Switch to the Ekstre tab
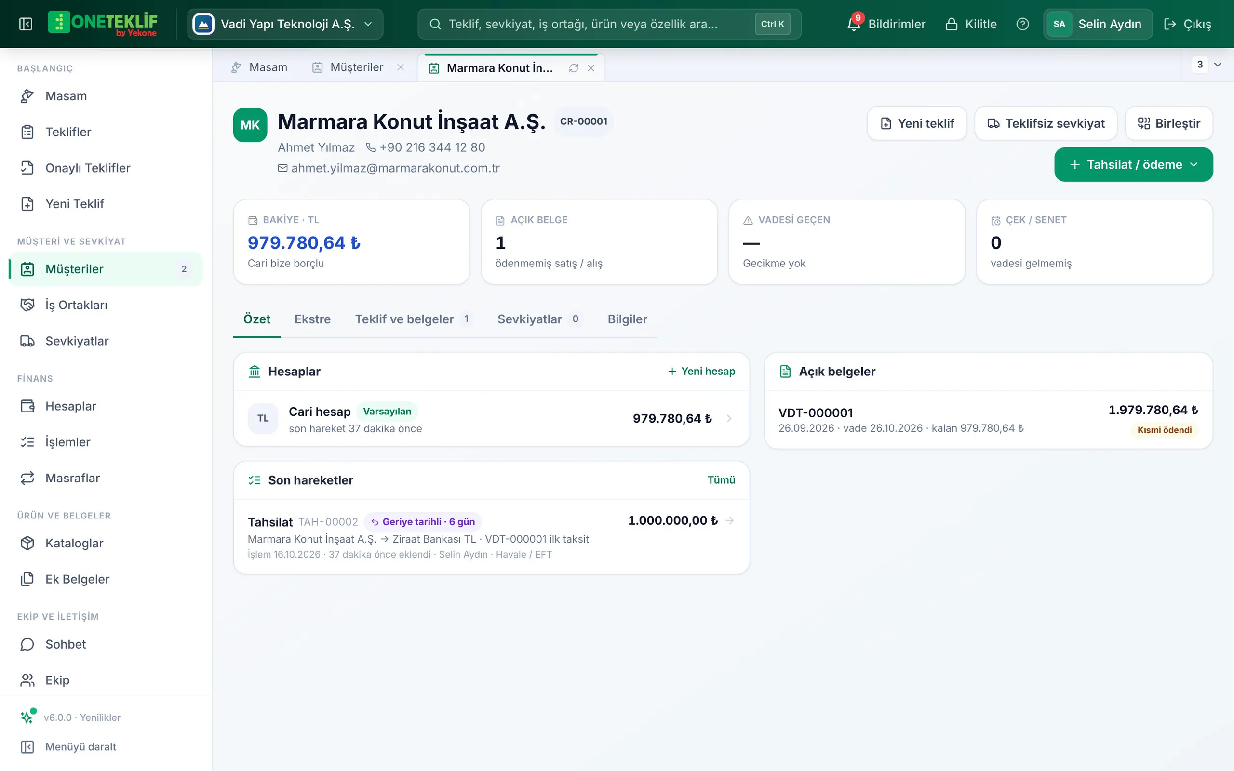This screenshot has width=1234, height=771. [312, 319]
